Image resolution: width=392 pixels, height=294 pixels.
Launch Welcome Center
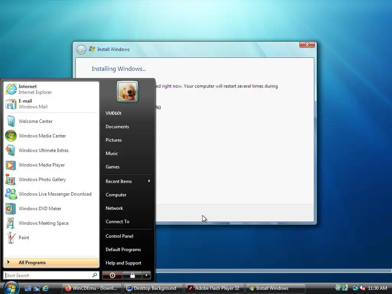click(51, 121)
